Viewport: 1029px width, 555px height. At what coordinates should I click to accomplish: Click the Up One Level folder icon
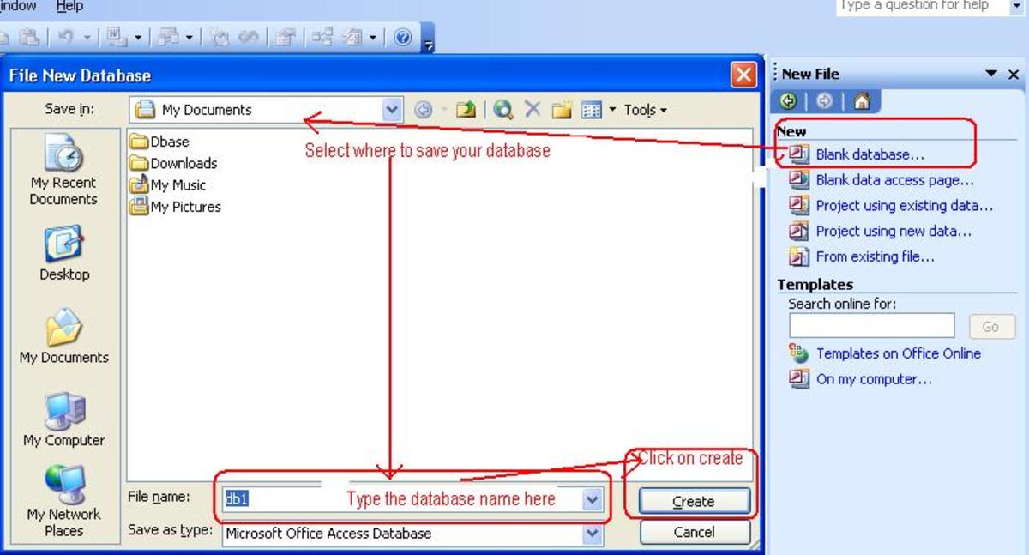(465, 109)
